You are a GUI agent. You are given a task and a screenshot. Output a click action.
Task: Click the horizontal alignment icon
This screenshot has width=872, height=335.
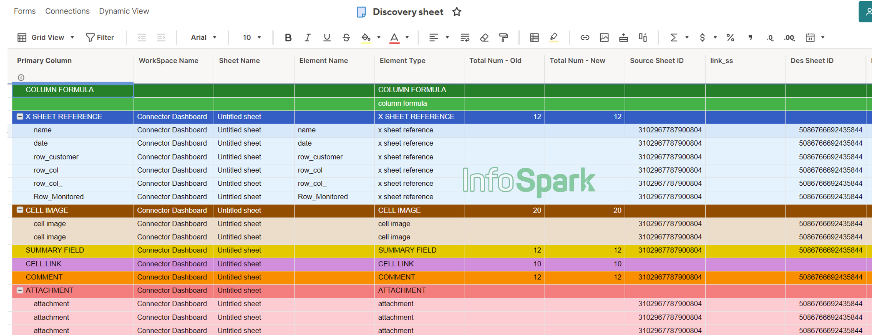click(434, 38)
